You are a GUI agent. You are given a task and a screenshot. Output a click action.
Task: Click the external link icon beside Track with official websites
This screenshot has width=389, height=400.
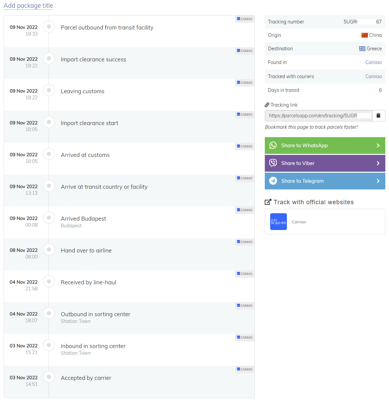coord(268,202)
